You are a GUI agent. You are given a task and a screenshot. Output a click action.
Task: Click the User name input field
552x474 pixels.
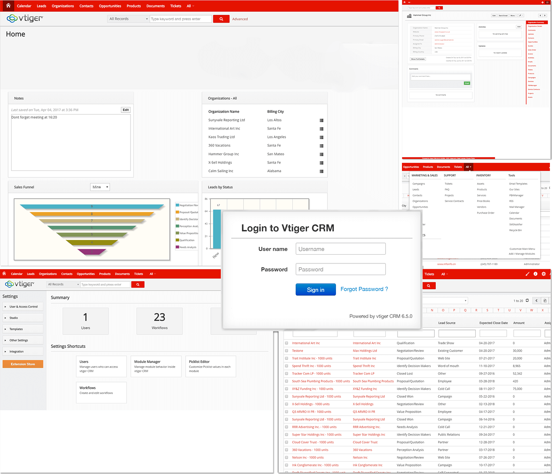point(341,249)
